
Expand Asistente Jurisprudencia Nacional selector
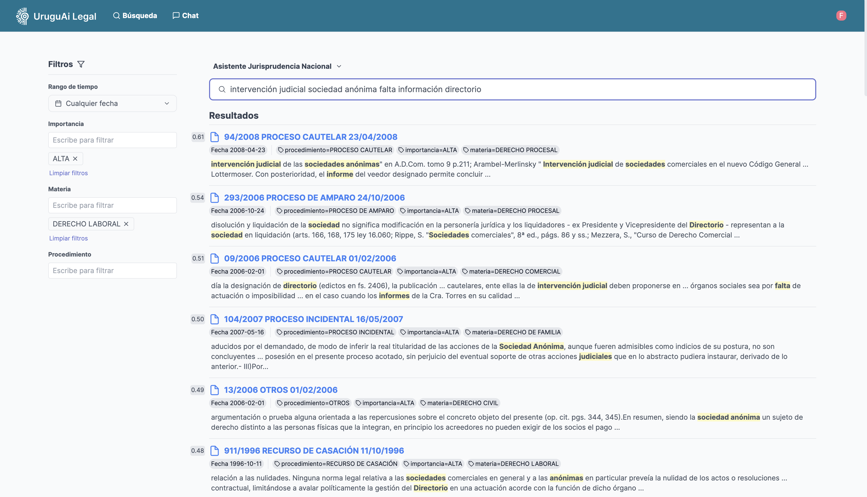(277, 66)
